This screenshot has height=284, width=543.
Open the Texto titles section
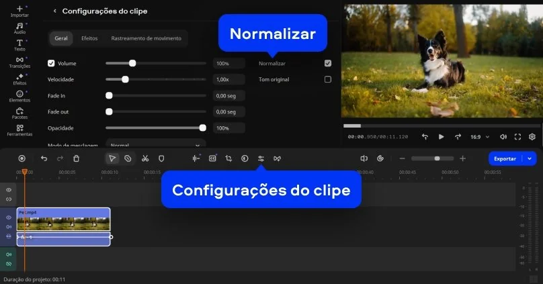coord(19,45)
